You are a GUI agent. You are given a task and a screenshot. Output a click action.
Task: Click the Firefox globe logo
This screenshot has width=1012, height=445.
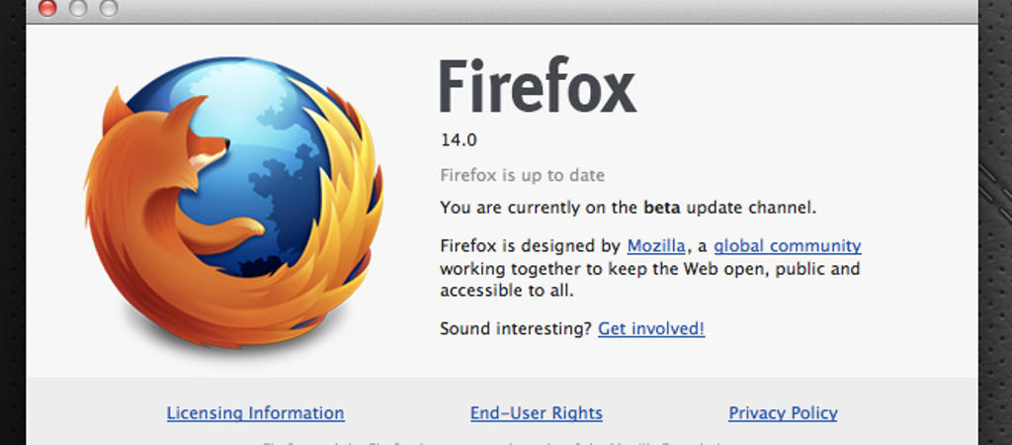click(x=233, y=202)
